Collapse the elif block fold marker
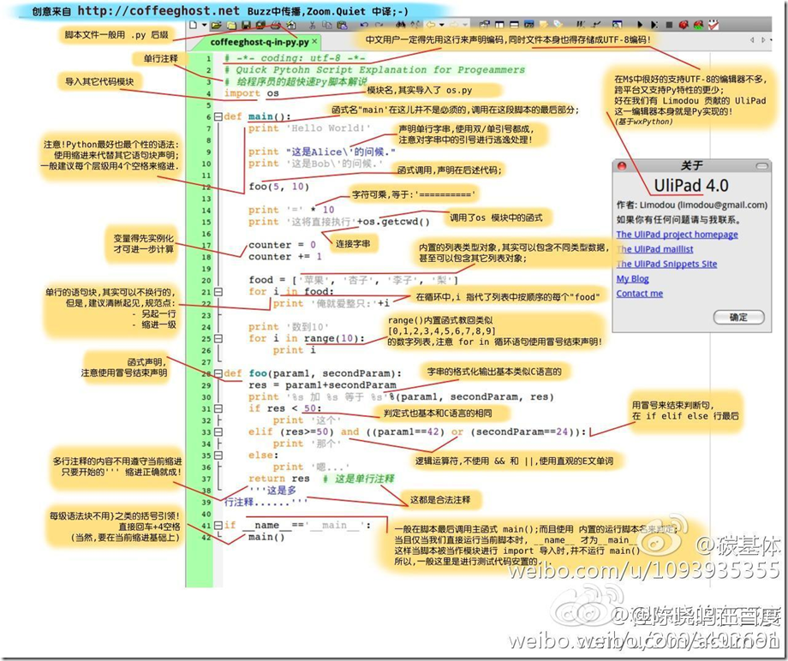The width and height of the screenshot is (788, 661). (218, 432)
